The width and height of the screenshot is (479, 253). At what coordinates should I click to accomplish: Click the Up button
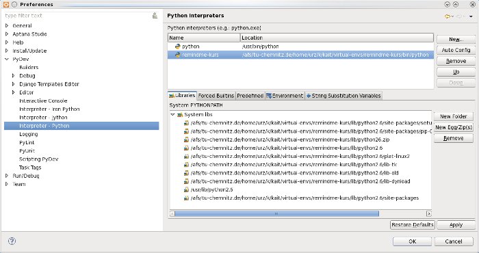[456, 72]
